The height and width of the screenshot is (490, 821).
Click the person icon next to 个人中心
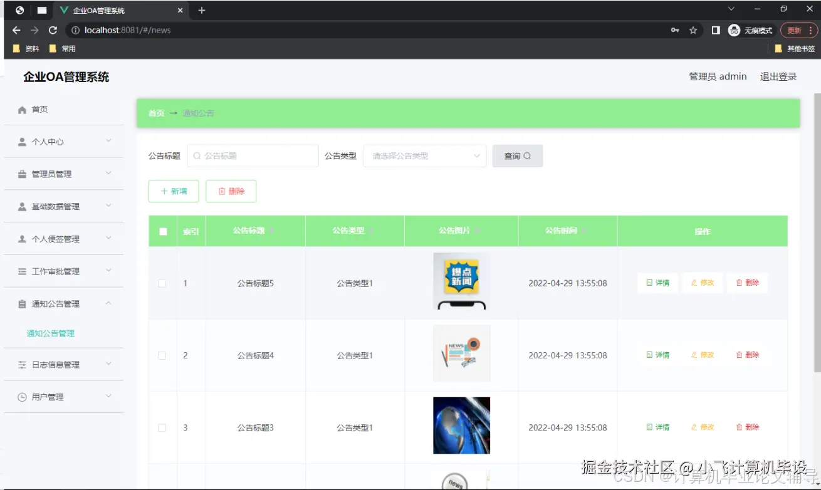tap(22, 141)
